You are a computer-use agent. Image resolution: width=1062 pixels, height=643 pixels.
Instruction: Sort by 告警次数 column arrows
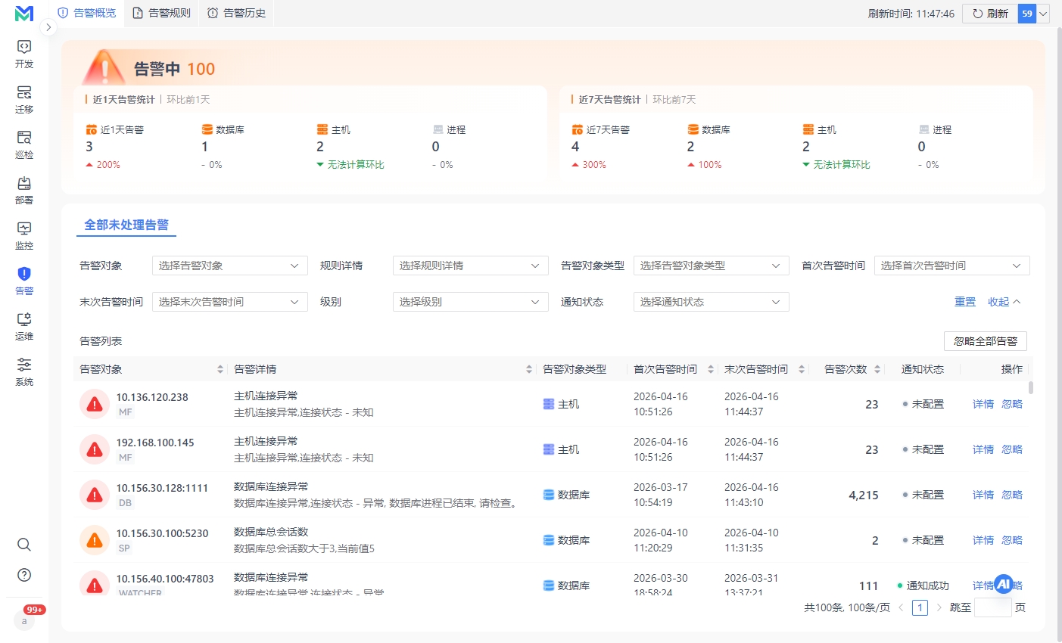point(877,369)
